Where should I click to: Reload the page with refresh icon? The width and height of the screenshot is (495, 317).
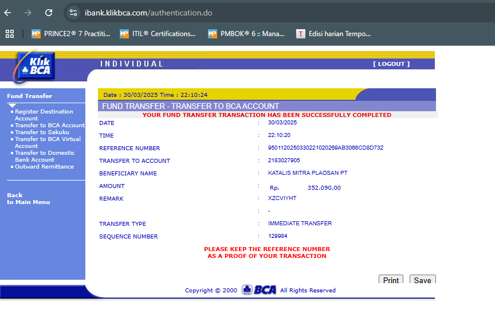point(49,13)
